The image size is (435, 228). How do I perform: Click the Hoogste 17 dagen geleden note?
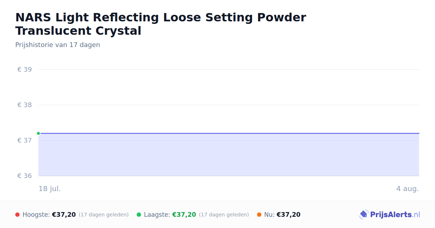[104, 215]
